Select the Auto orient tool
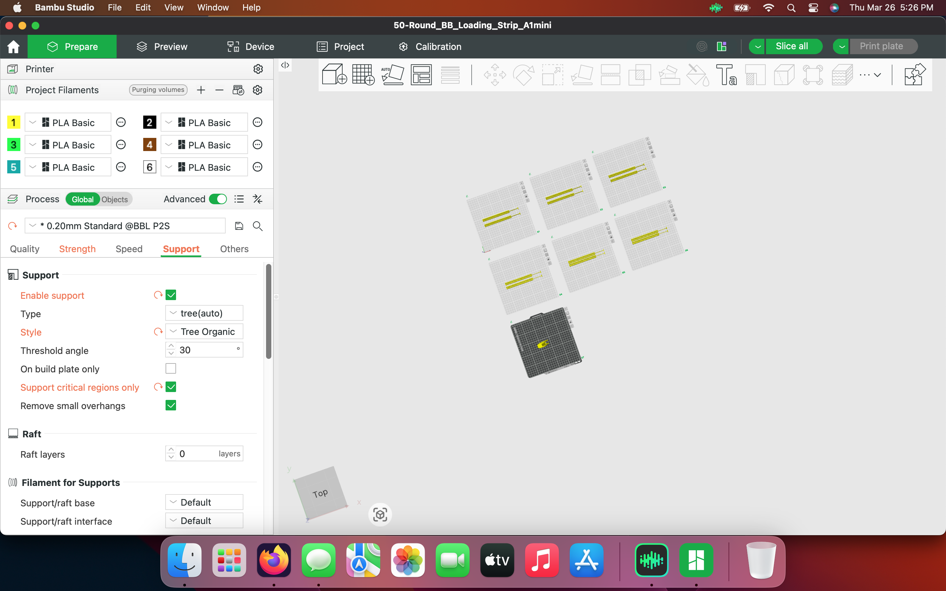946x591 pixels. coord(393,74)
